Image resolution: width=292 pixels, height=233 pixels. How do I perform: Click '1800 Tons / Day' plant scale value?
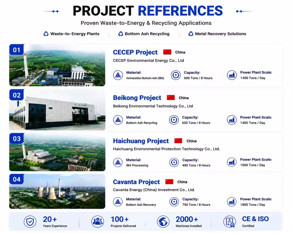click(253, 205)
